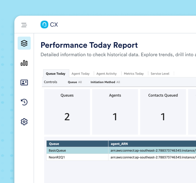The height and width of the screenshot is (183, 196).
Task: Open the contact card sidebar icon
Action: (x=24, y=83)
